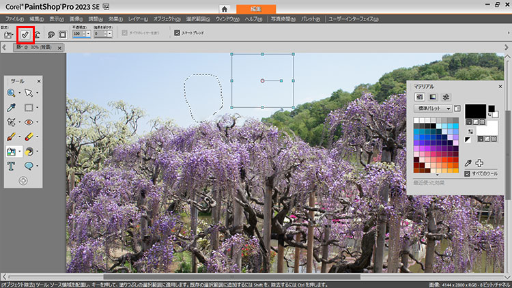Click the black foreground color box
This screenshot has width=512, height=288.
(475, 111)
